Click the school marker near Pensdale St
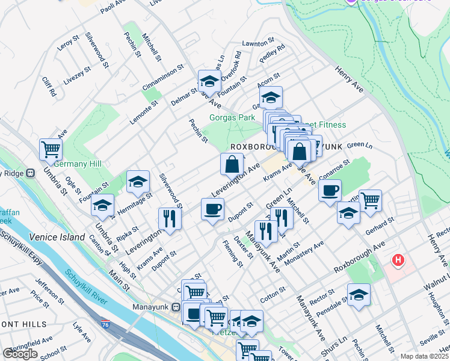The image size is (450, 361). click(x=359, y=295)
